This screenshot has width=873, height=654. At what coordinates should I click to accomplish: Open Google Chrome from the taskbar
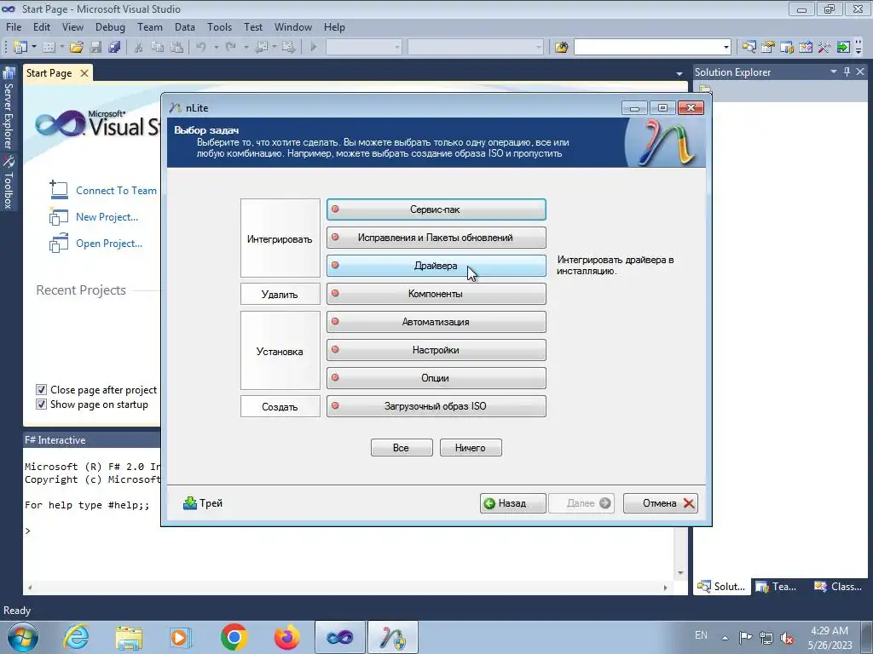coord(234,637)
